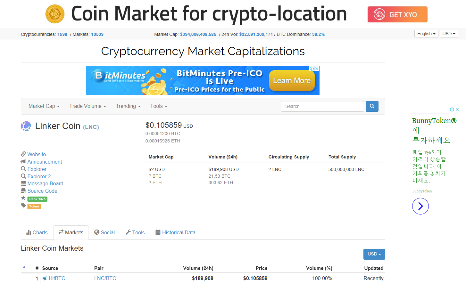The image size is (466, 291).
Task: Sort by Price column header
Action: click(262, 268)
